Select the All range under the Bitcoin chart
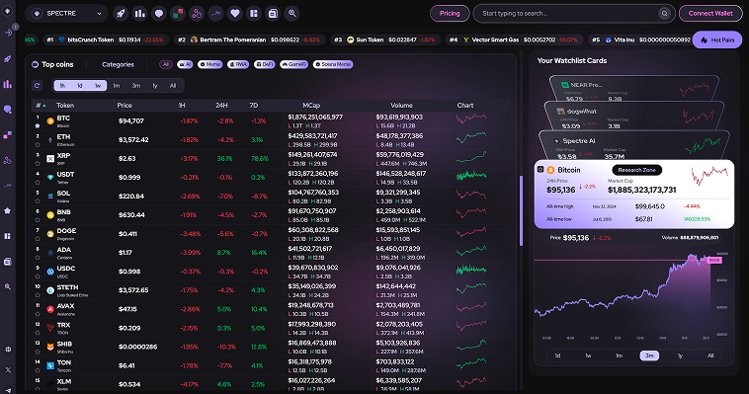Image resolution: width=749 pixels, height=394 pixels. pos(710,355)
